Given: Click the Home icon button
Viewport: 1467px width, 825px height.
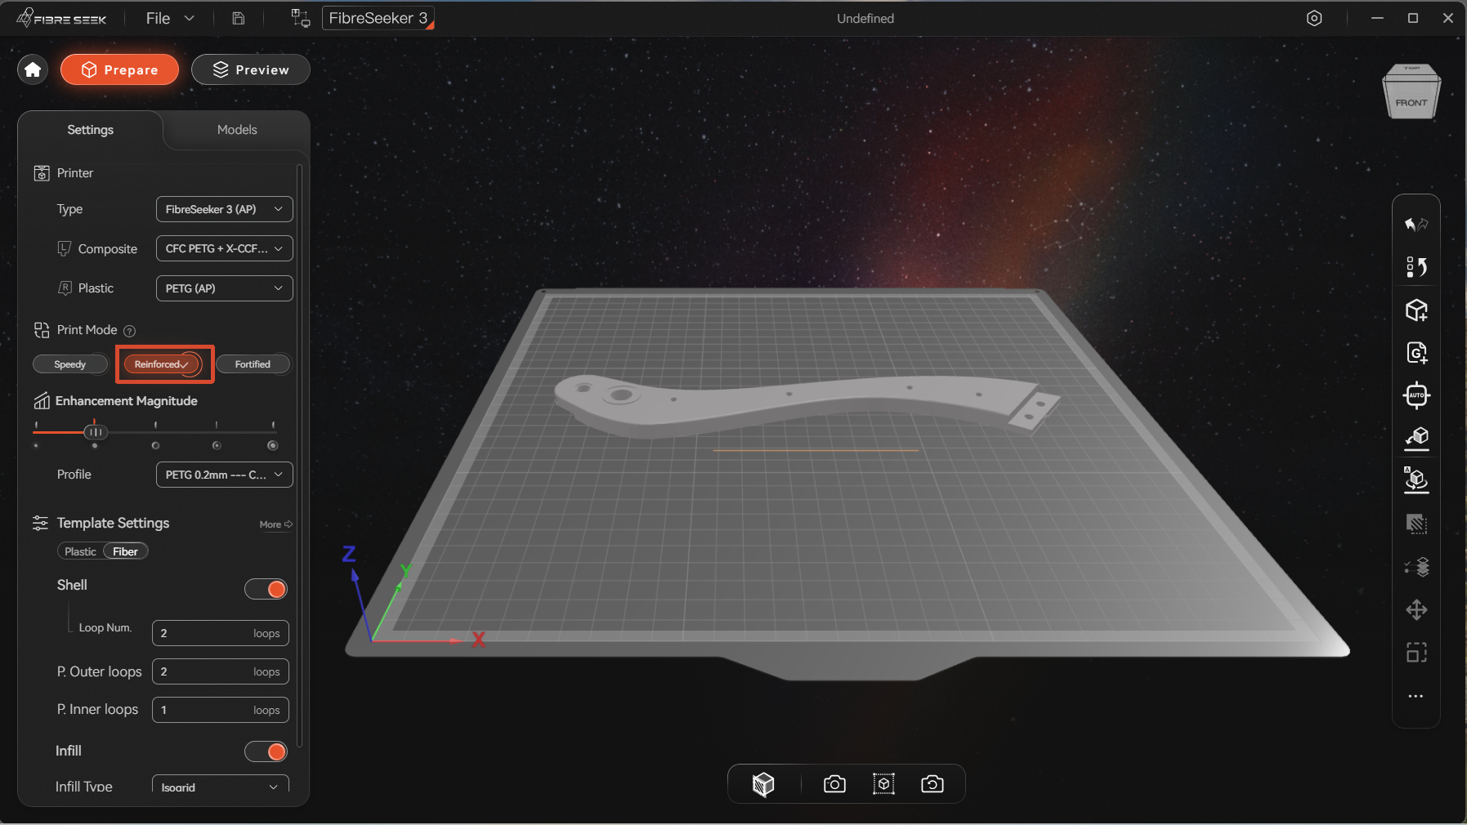Looking at the screenshot, I should tap(33, 69).
